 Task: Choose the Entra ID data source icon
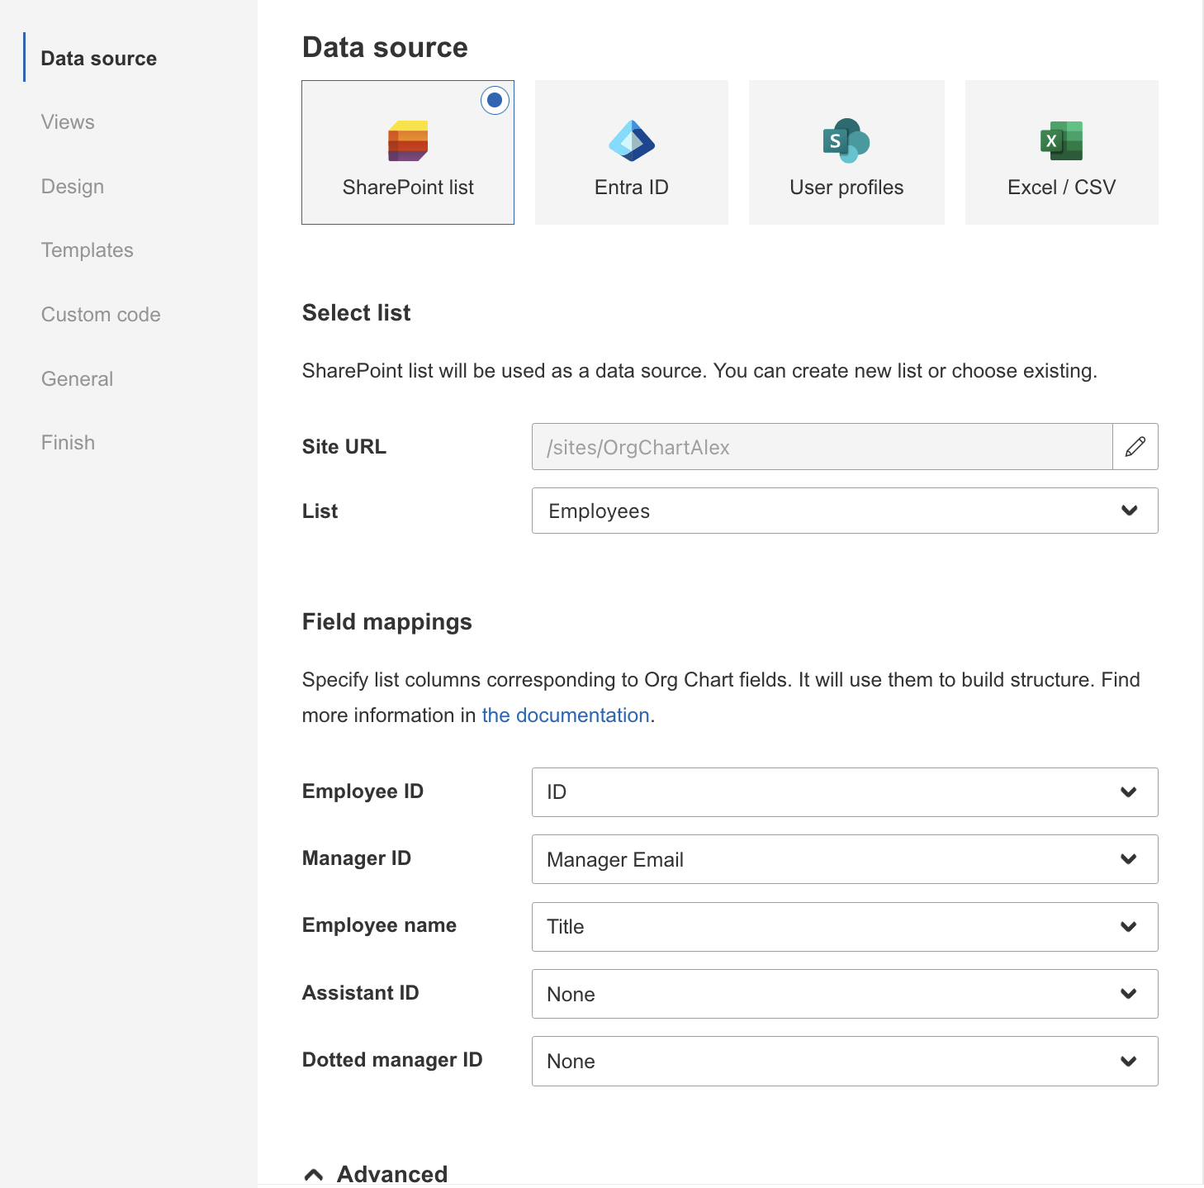[x=631, y=152]
